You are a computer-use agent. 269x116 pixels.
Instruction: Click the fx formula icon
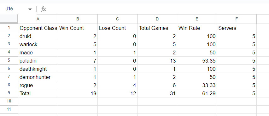[x=44, y=9]
